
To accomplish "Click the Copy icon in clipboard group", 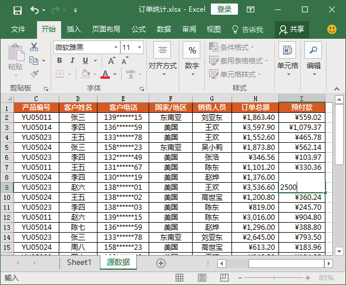I will [x=34, y=61].
